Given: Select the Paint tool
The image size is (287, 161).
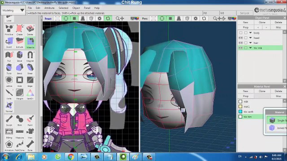Looking at the screenshot, I should 30,120.
